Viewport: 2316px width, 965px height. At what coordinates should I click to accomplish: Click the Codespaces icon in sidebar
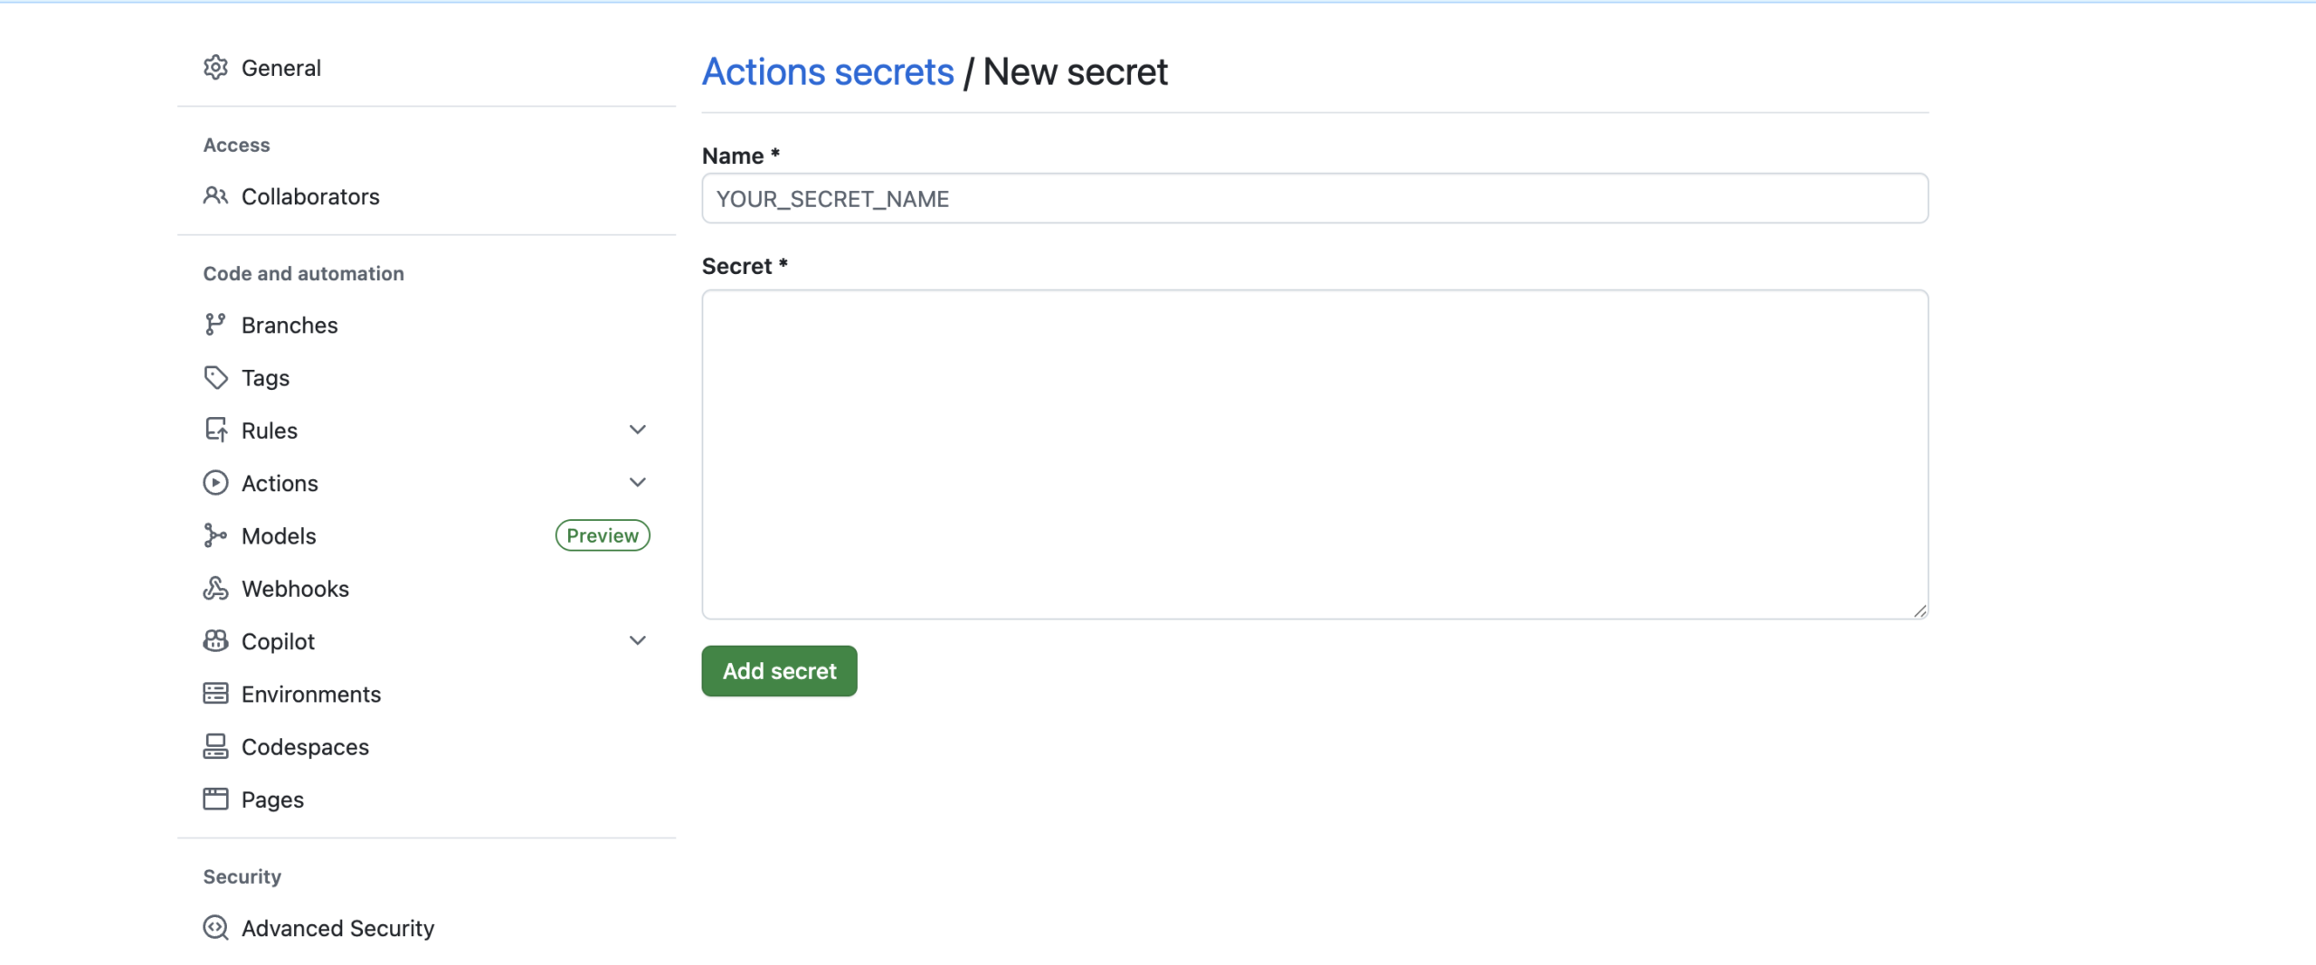point(215,746)
